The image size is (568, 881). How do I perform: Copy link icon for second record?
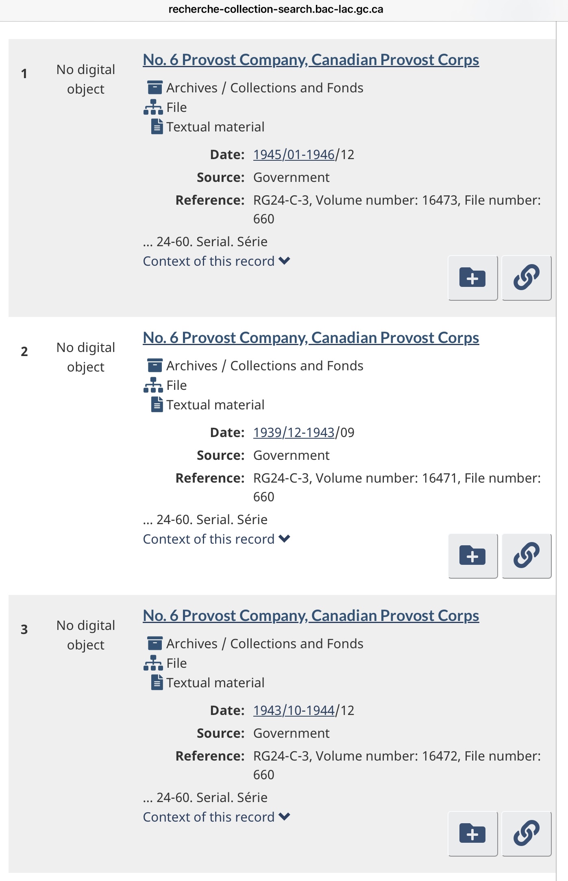[x=527, y=556]
